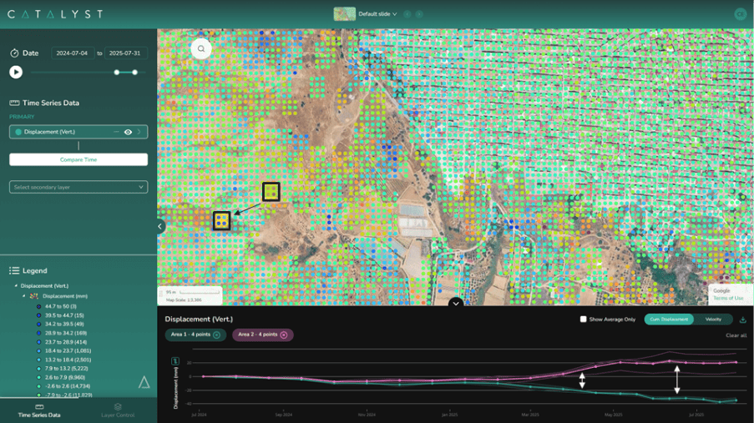The image size is (754, 423).
Task: Switch chart to Velocity mode
Action: (x=713, y=320)
